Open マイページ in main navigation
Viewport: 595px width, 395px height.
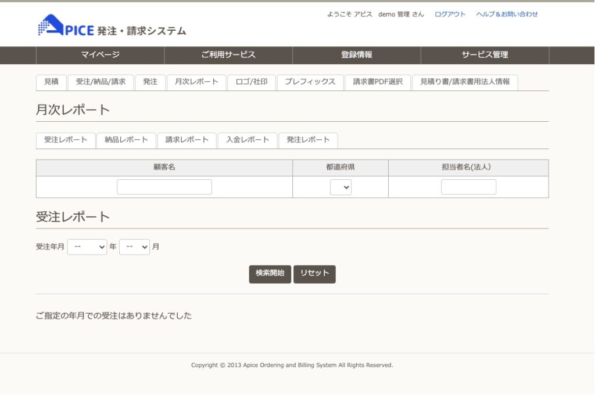[x=100, y=55]
